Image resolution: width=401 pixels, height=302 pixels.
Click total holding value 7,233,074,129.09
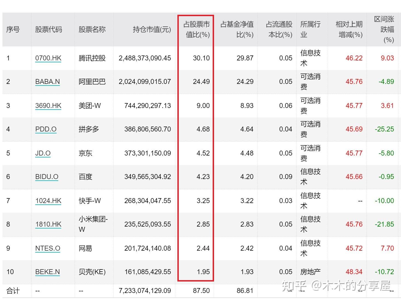click(x=145, y=291)
